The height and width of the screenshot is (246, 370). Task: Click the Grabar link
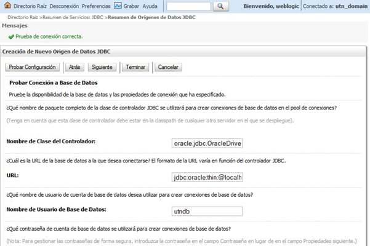click(x=131, y=6)
